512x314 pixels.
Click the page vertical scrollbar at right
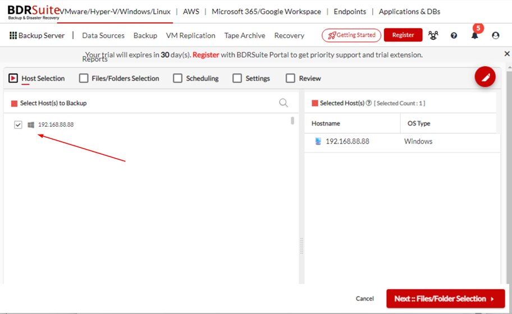(x=509, y=176)
